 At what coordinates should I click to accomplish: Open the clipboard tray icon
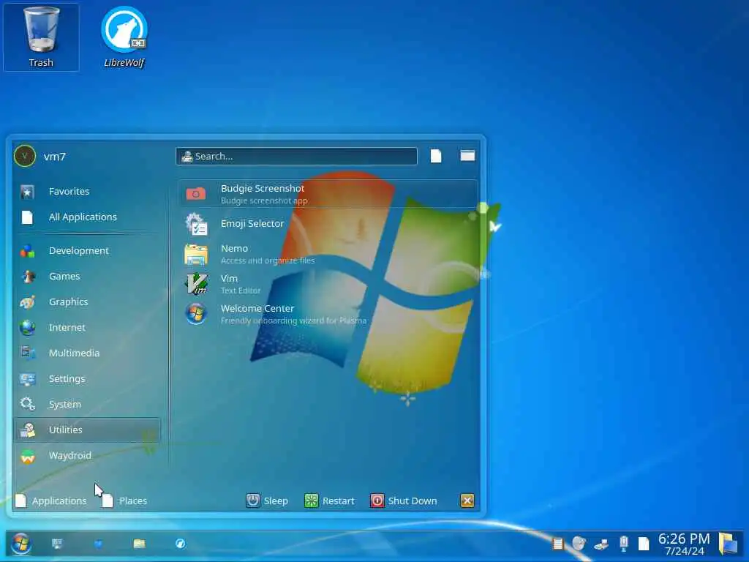pos(557,544)
